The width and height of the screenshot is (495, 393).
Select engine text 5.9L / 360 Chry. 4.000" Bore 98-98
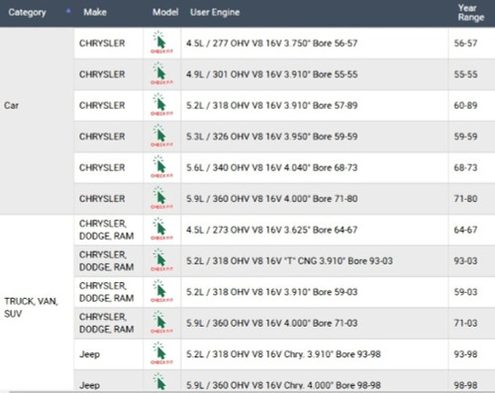point(283,385)
